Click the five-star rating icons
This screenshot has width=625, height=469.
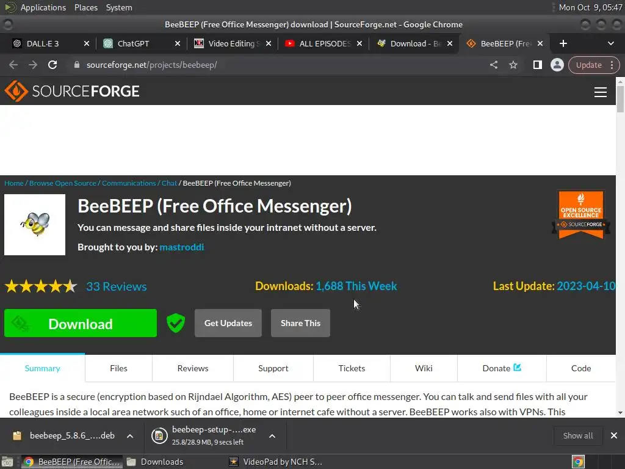(x=41, y=286)
